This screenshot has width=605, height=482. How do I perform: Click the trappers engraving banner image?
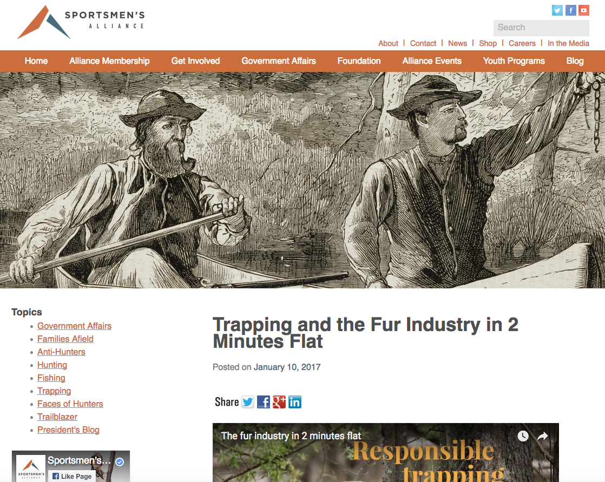(302, 180)
